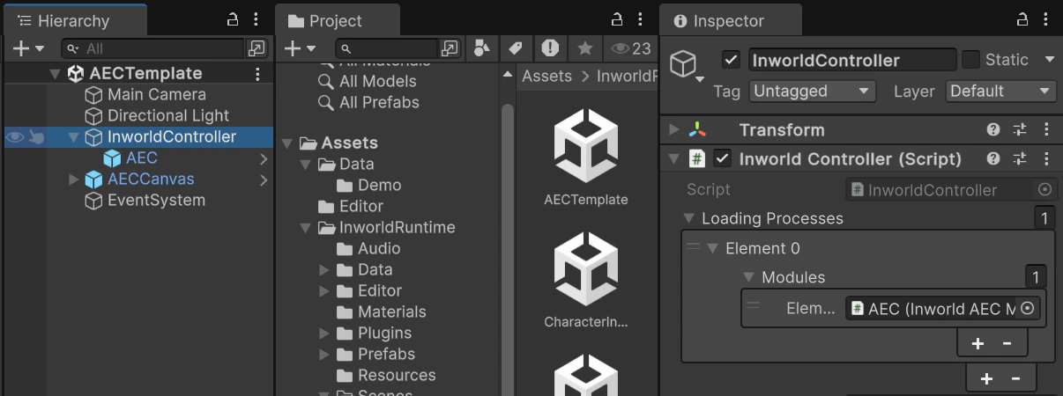Expand the Plugins folder
This screenshot has height=396, width=1063.
tap(323, 334)
